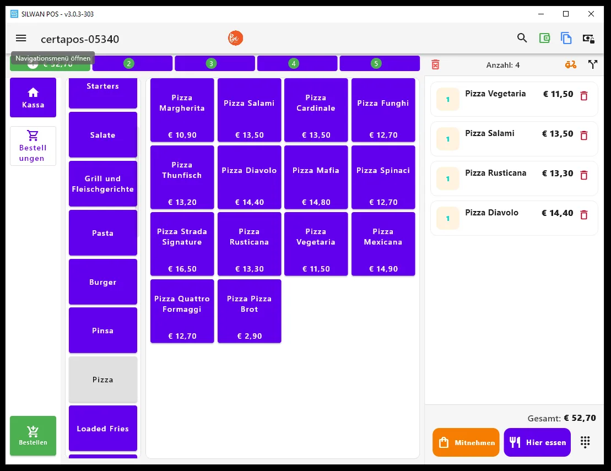Choose Mitnehmen takeaway option
This screenshot has width=611, height=471.
pyautogui.click(x=466, y=442)
